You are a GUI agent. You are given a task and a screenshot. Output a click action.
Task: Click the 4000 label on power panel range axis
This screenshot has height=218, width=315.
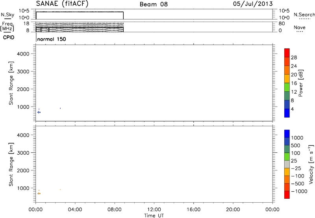23,54
